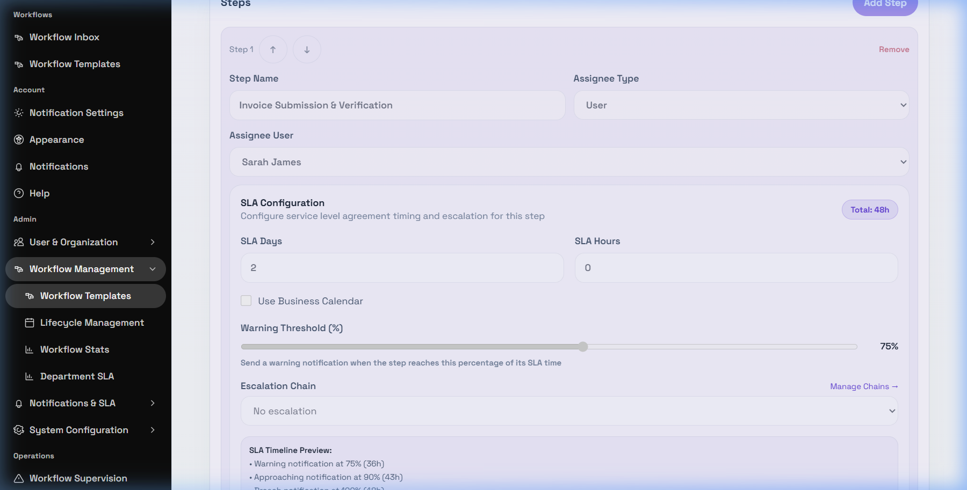Click the SLA Days input field
The image size is (967, 490).
pyautogui.click(x=402, y=268)
